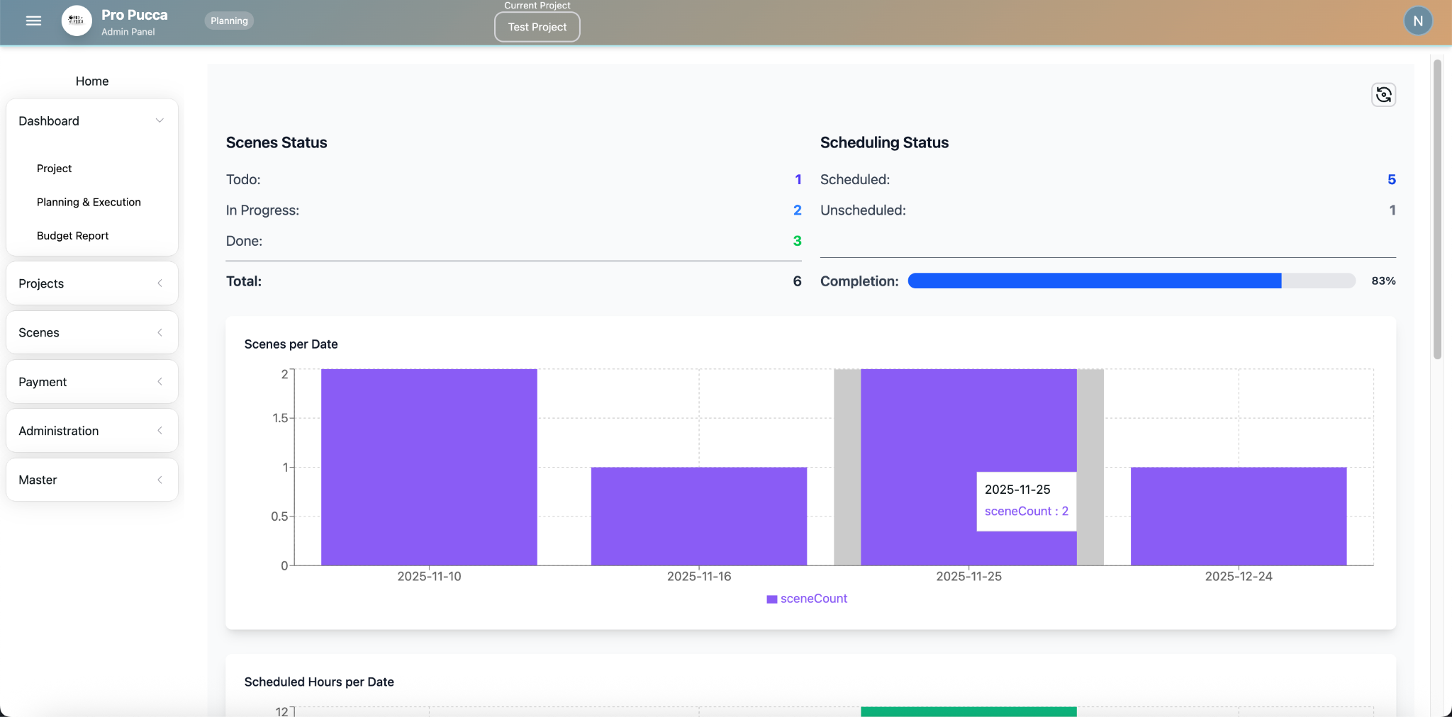Click the Planning status badge
Viewport: 1452px width, 717px height.
229,21
